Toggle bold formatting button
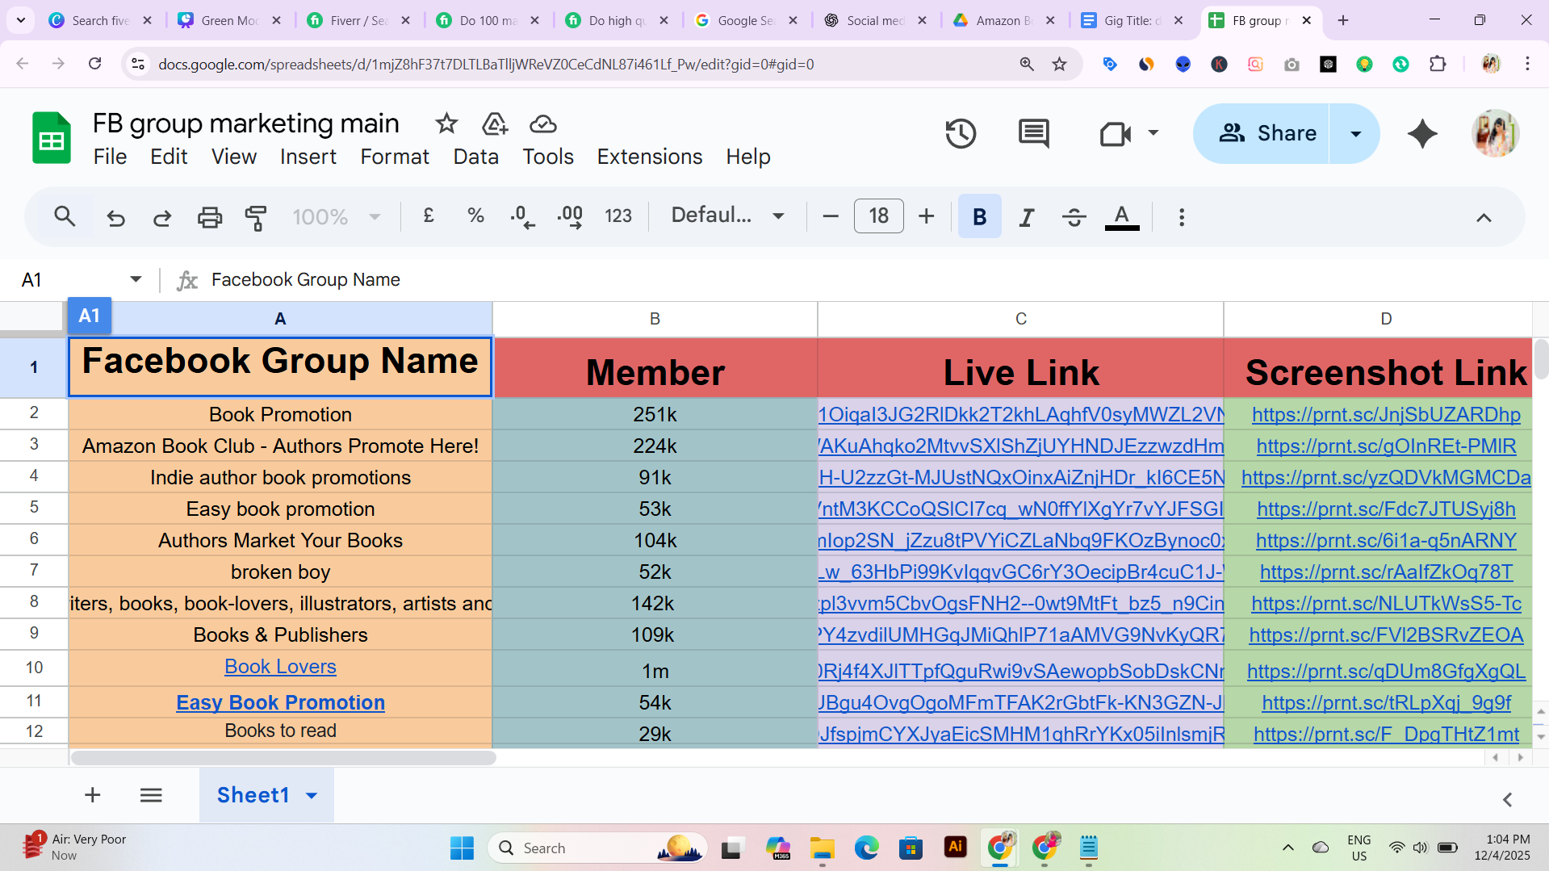 (979, 217)
